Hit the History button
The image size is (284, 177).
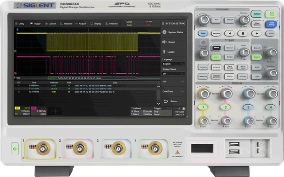tap(243, 76)
